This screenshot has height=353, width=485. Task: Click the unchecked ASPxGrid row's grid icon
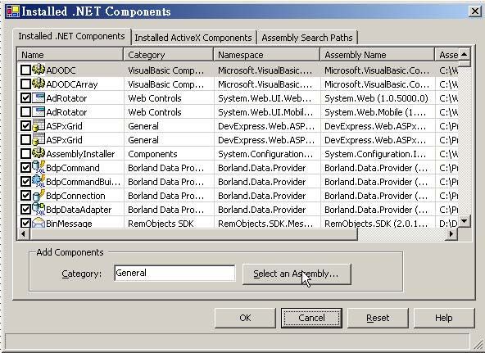click(x=39, y=139)
